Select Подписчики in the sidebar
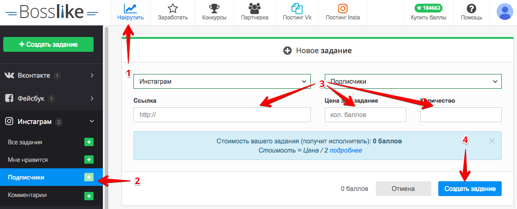Viewport: 517px width, 209px height. click(26, 178)
